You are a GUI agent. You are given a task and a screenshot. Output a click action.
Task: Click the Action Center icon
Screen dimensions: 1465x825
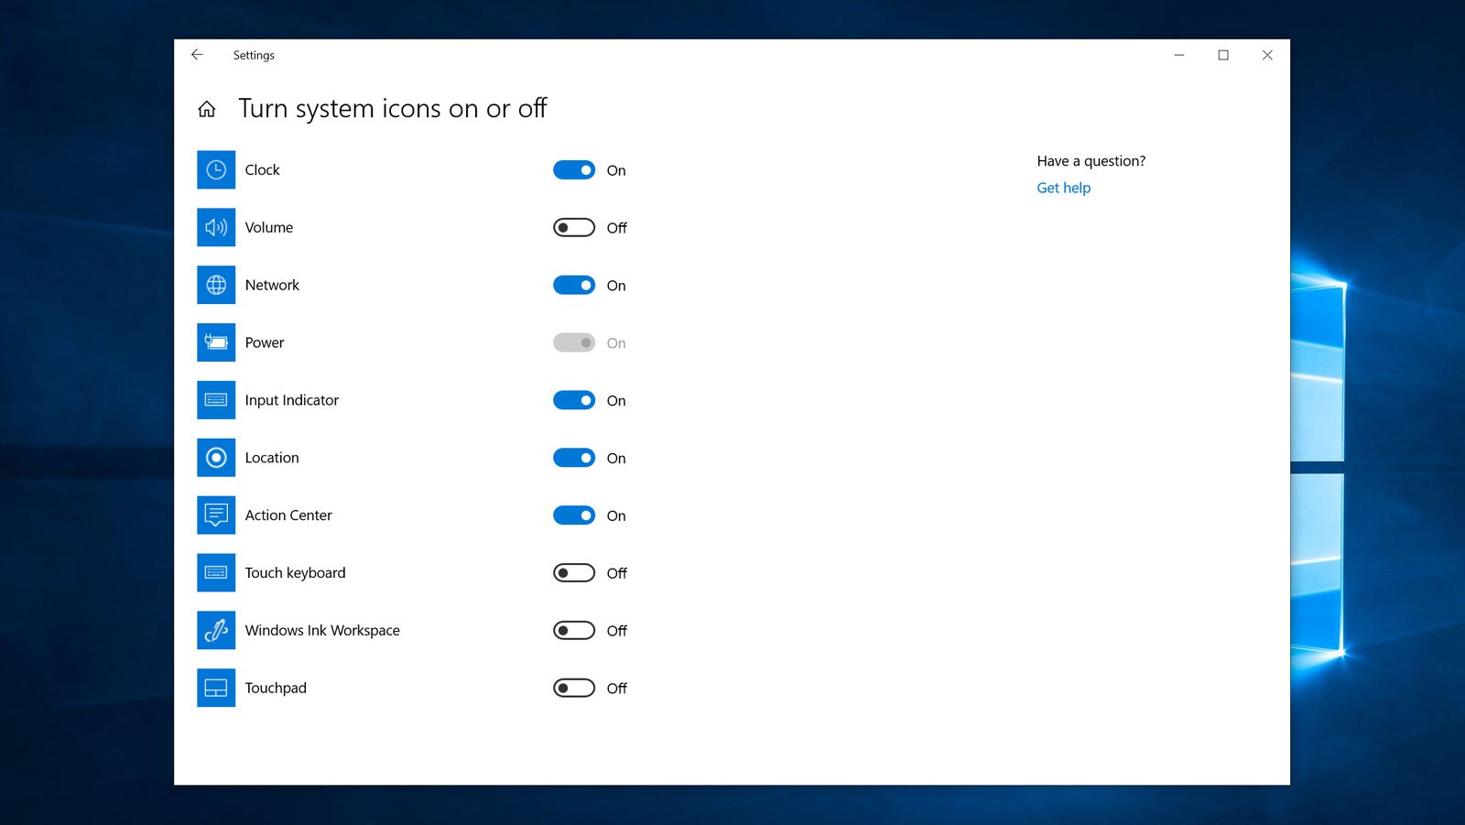pos(215,515)
